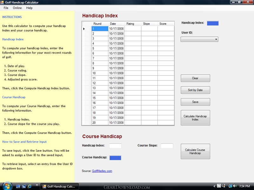The height and width of the screenshot is (190, 254).
Task: Select the Round 20 cell
Action: click(100, 123)
